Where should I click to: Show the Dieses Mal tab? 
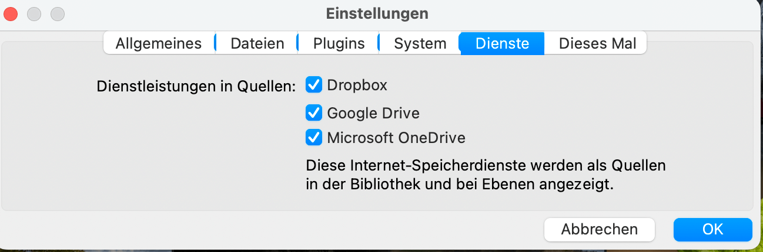point(597,43)
